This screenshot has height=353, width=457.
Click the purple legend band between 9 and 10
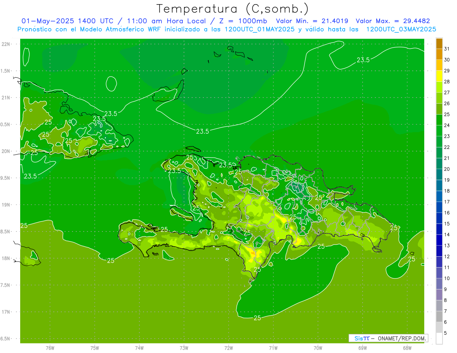coord(439,284)
